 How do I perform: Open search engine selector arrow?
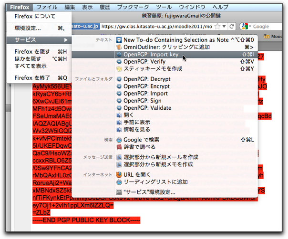250,26
